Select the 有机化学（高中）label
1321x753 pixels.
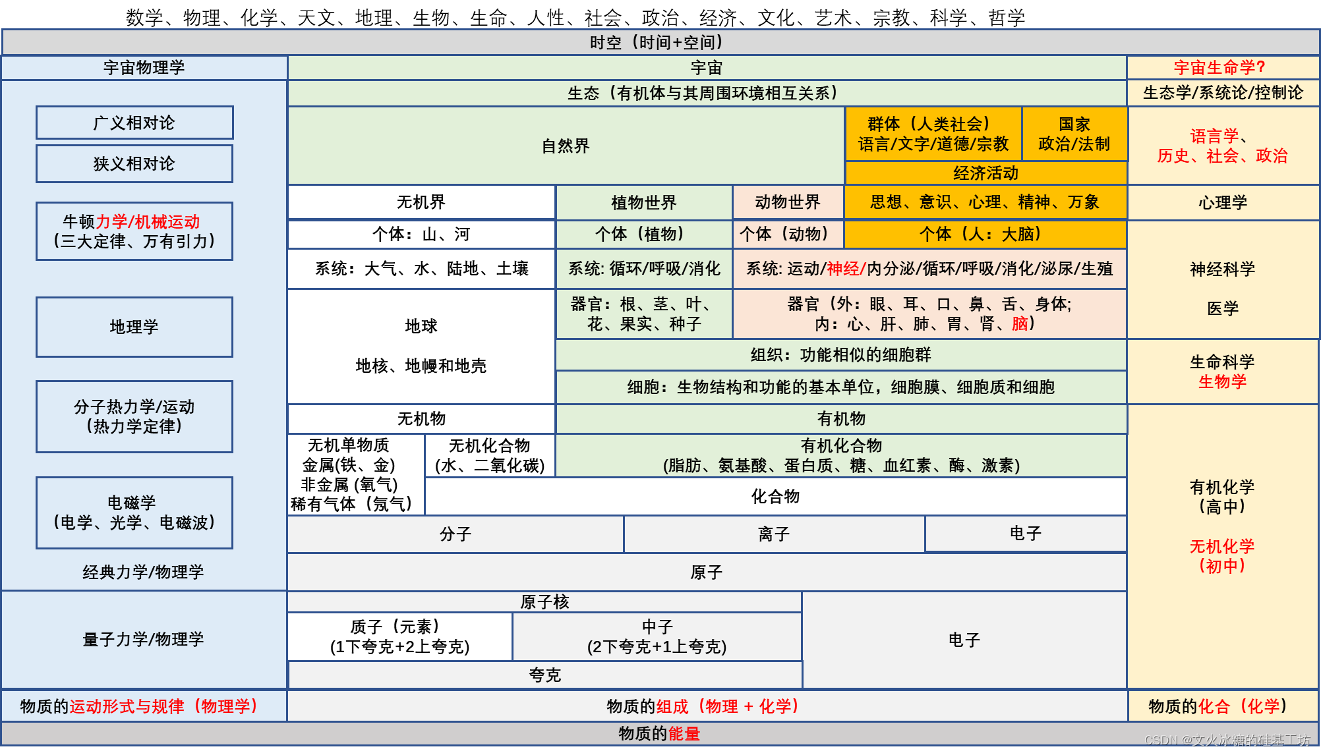(x=1223, y=497)
